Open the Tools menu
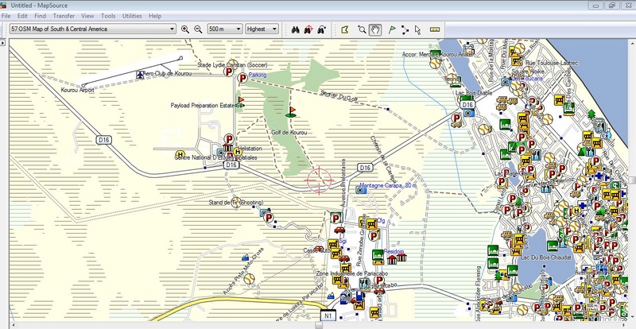 pos(108,16)
